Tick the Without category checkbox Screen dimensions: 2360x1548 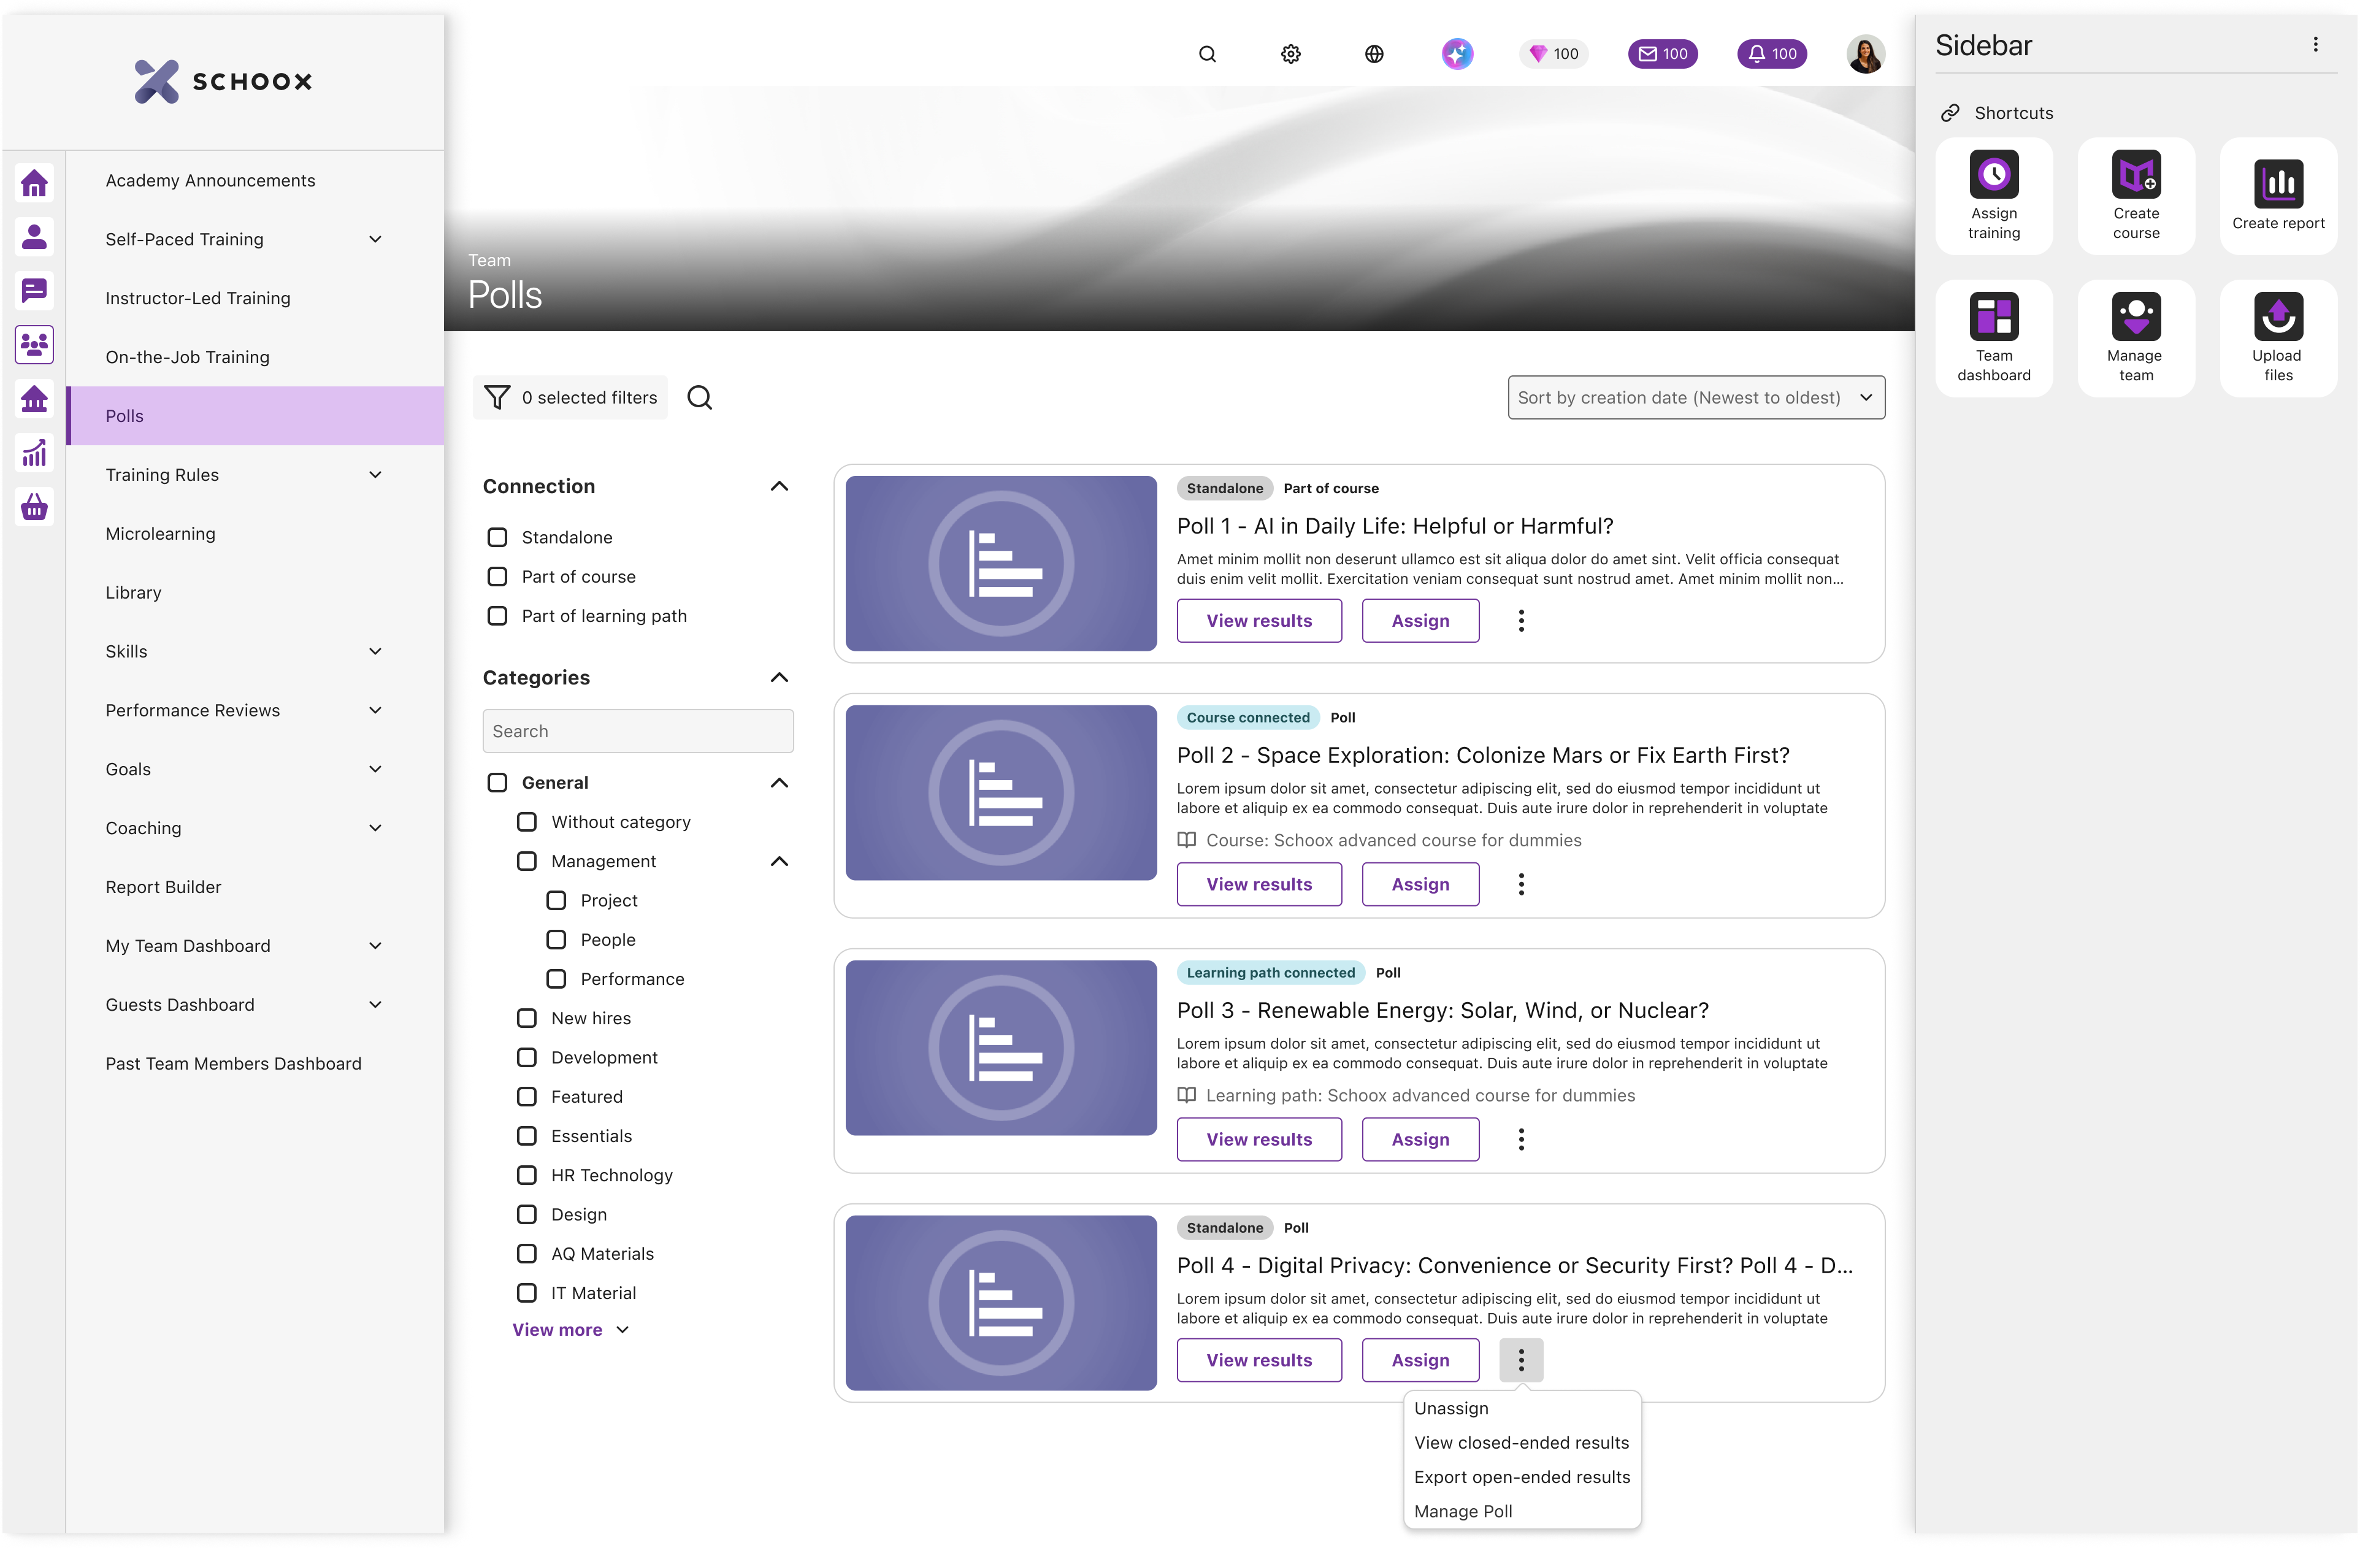pos(527,822)
